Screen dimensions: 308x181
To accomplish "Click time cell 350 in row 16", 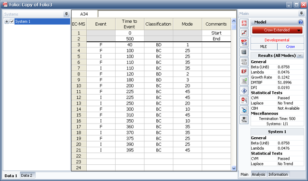I will pos(130,121).
